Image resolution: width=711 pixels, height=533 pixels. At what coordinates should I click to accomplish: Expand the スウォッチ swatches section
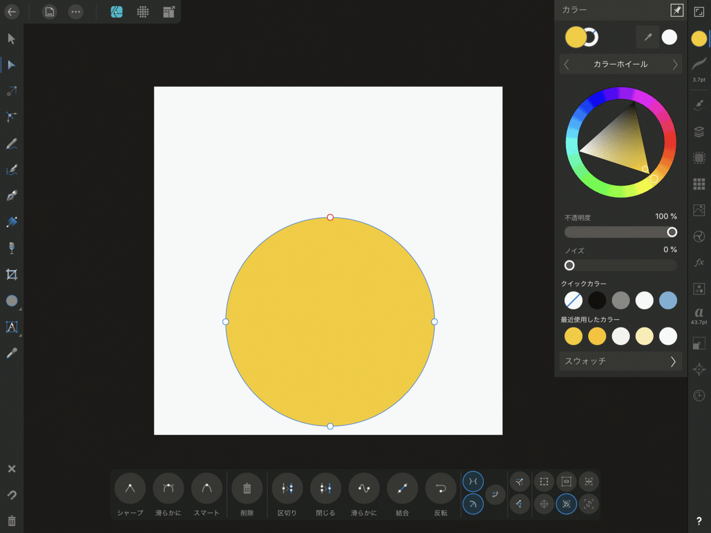620,361
